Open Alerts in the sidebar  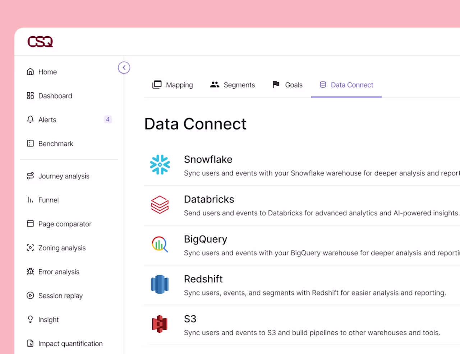pyautogui.click(x=47, y=120)
